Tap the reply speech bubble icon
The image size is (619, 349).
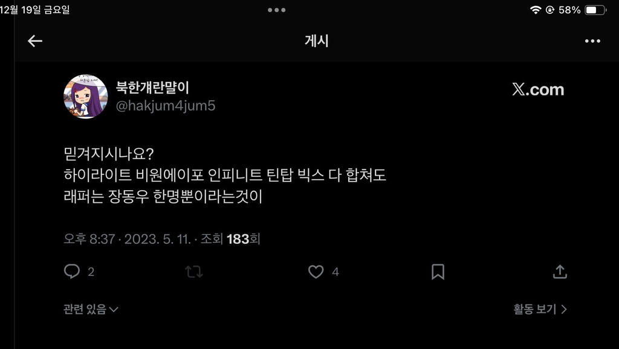[x=72, y=271]
